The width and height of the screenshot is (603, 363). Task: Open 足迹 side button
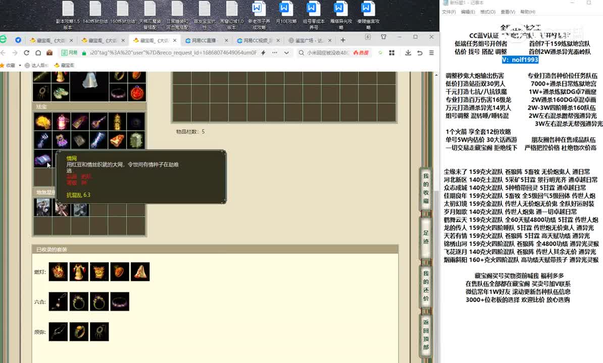coord(426,237)
